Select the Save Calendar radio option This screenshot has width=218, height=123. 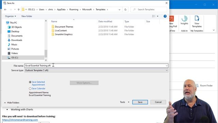(30, 88)
